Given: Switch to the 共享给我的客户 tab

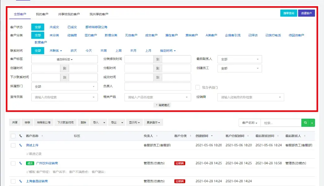Looking at the screenshot, I should [69, 14].
